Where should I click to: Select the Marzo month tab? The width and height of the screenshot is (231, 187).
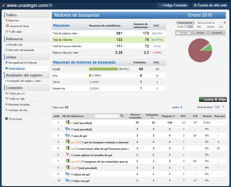click(x=208, y=26)
